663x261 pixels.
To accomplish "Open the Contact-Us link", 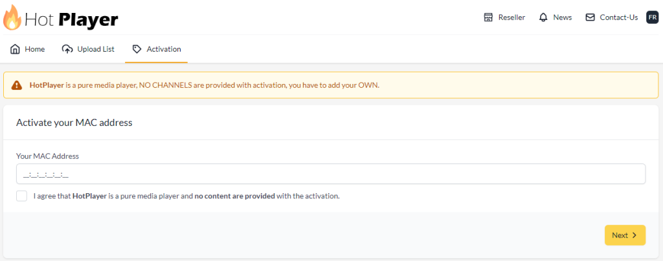I will point(618,17).
